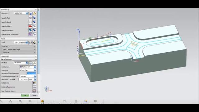Image resolution: width=199 pixels, height=112 pixels.
Task: Click the 'Cut Levels' label
Action: coord(5,83)
